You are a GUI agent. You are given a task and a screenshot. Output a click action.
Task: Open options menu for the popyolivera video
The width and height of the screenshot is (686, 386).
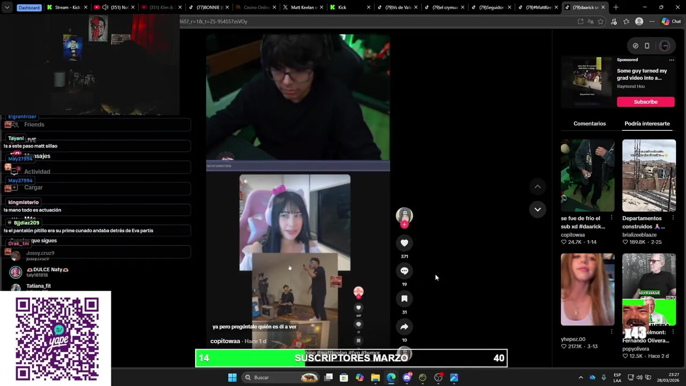[673, 332]
